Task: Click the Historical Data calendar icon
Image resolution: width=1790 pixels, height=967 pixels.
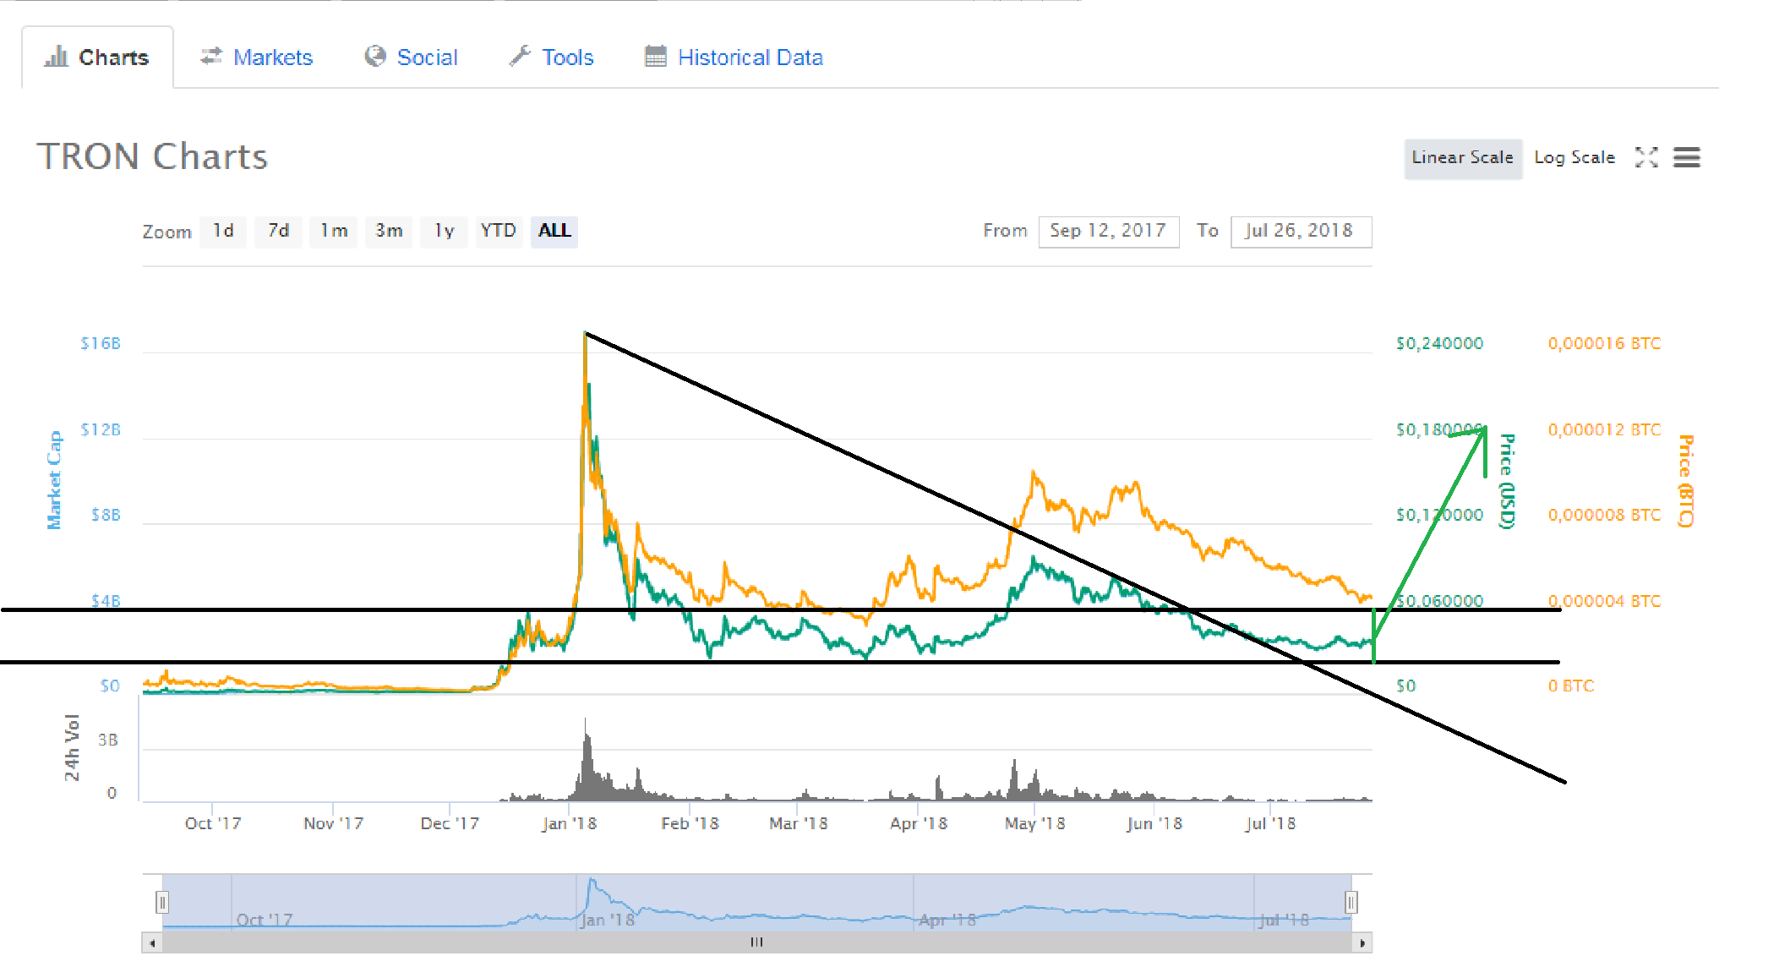Action: point(655,57)
